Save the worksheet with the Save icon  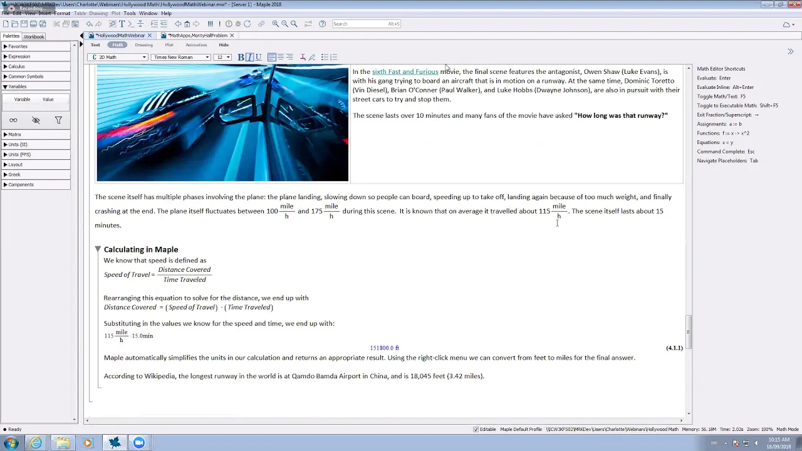(24, 24)
